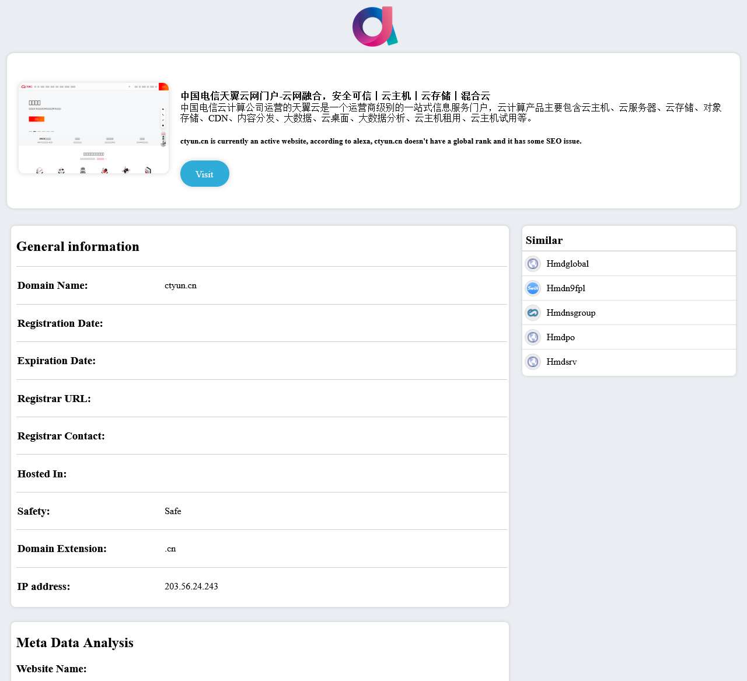Click the Domain Name: label

tap(53, 285)
